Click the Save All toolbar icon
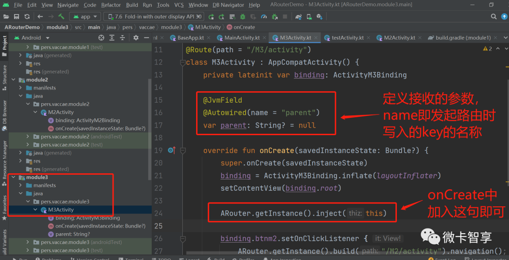509x260 pixels. (x=16, y=16)
